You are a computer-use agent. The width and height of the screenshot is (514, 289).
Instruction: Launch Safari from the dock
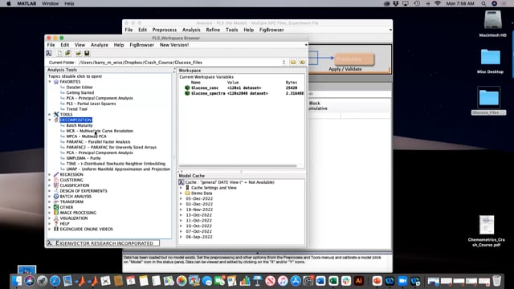pos(55,281)
